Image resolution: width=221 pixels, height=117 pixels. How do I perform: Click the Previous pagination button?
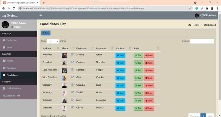coord(194,116)
